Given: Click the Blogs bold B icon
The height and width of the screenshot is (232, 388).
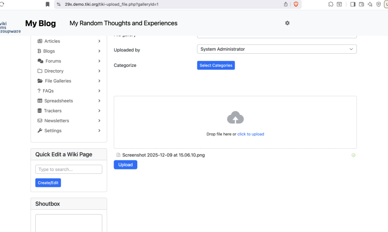Looking at the screenshot, I should pyautogui.click(x=39, y=51).
